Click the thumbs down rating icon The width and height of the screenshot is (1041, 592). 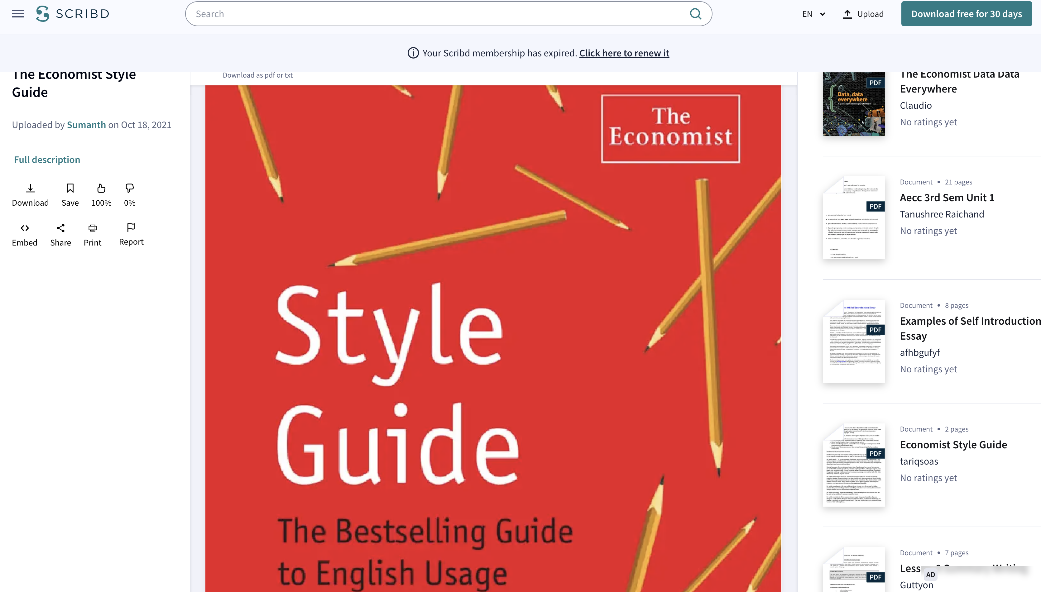point(130,188)
